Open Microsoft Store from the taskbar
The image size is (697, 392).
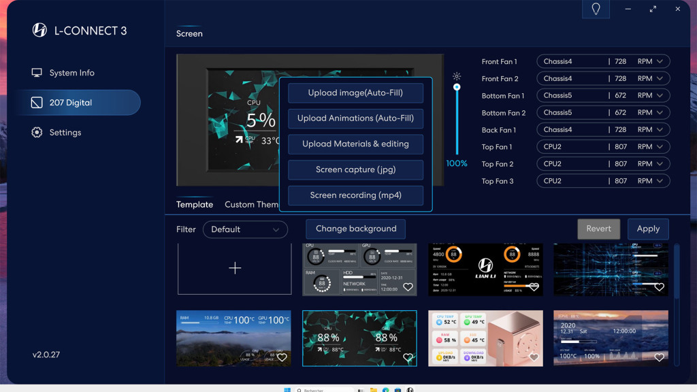pyautogui.click(x=398, y=390)
